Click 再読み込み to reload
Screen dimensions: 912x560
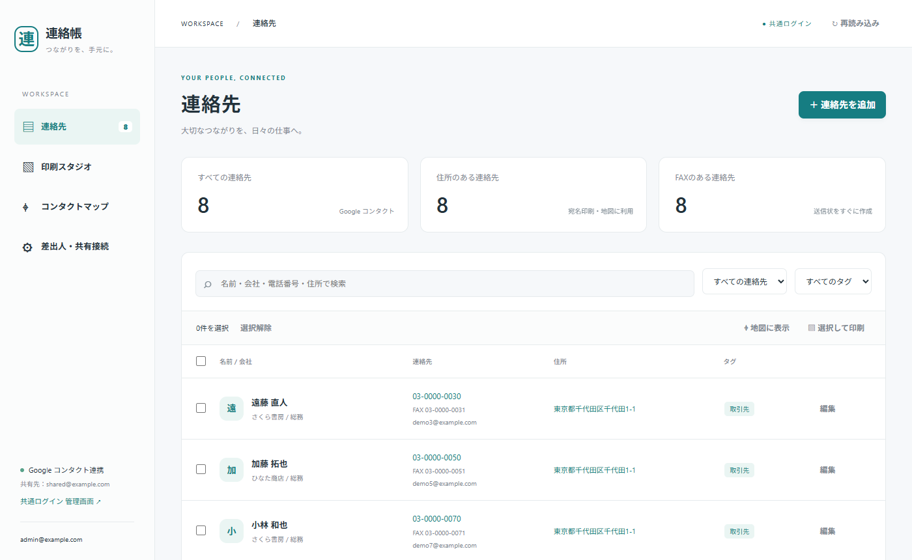[x=855, y=23]
